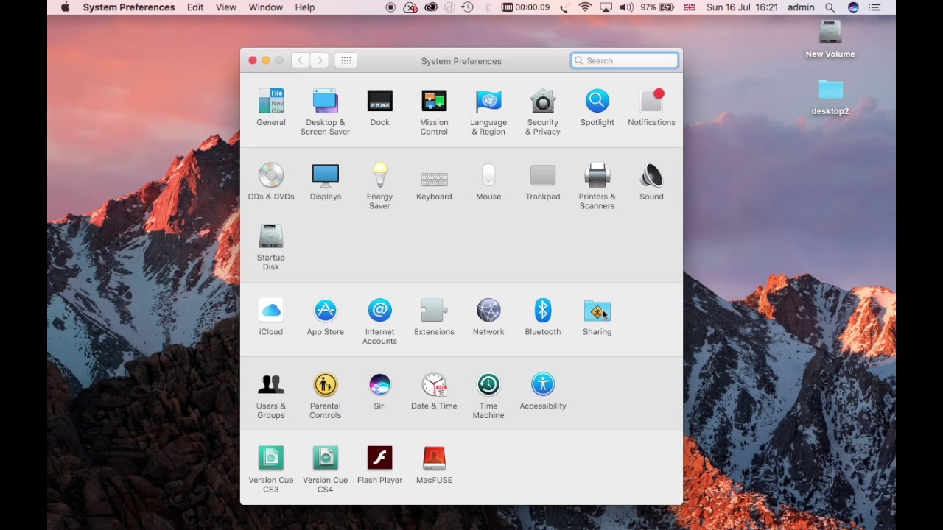Open the Dock preferences
The image size is (943, 530).
pyautogui.click(x=379, y=107)
